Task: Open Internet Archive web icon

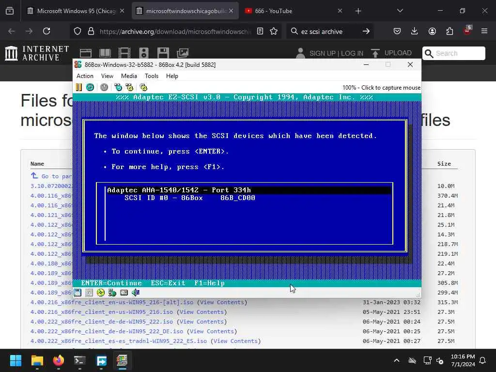Action: (x=85, y=53)
